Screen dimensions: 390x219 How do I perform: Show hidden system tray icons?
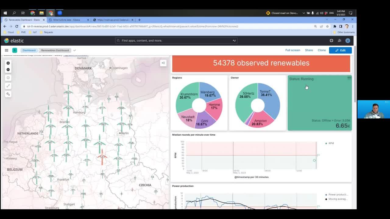point(303,13)
